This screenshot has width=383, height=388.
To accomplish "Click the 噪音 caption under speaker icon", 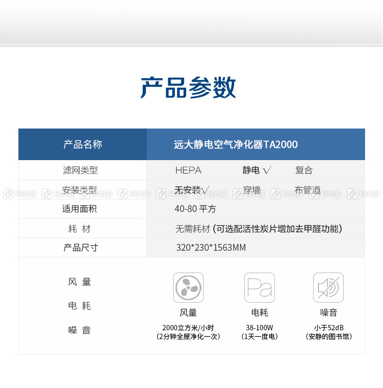I will (x=328, y=312).
